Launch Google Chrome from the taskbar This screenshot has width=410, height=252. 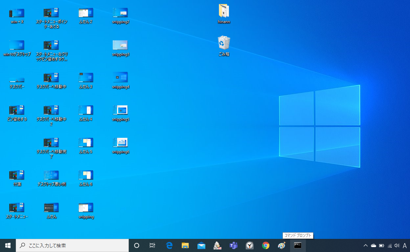tap(266, 245)
